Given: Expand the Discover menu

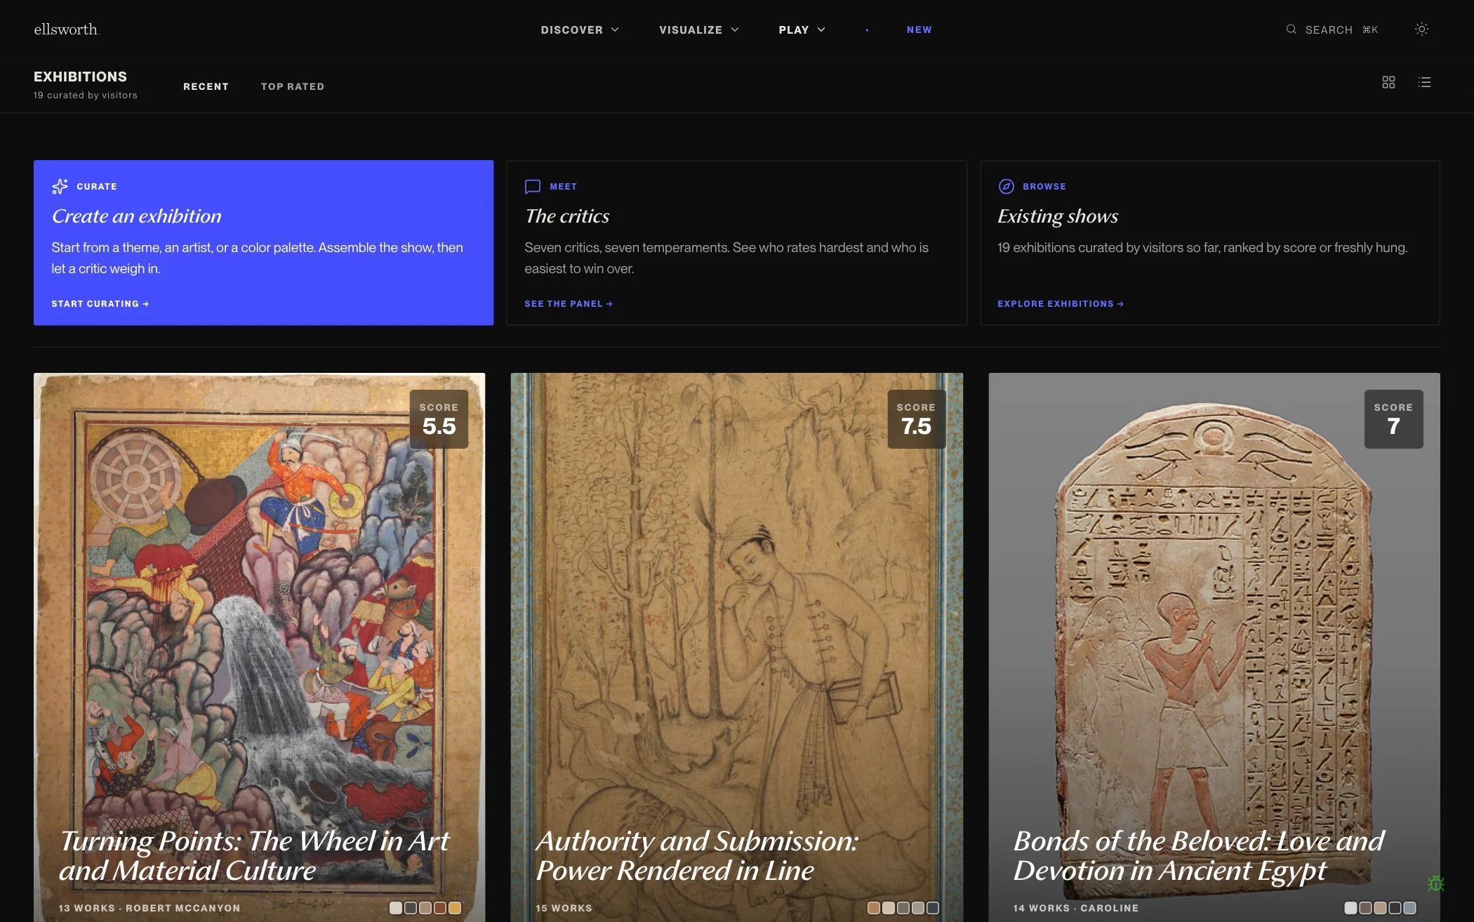Looking at the screenshot, I should [x=580, y=29].
